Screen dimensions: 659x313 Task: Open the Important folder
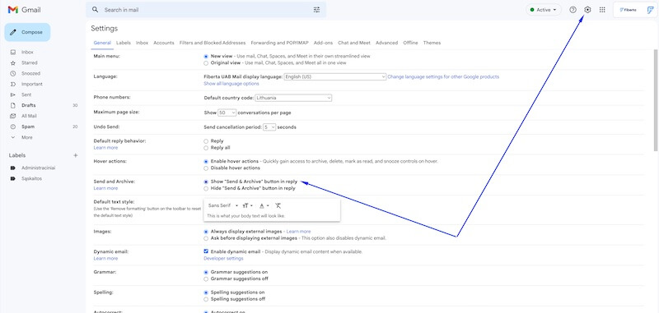[32, 85]
